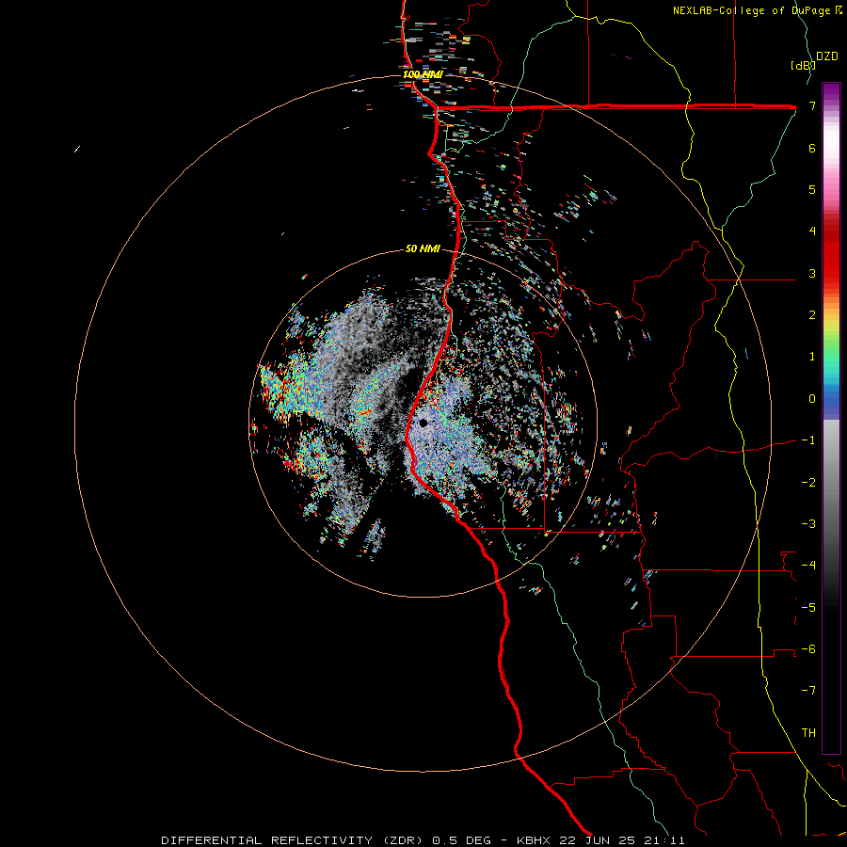Click the -5 value on the color scale
This screenshot has height=847, width=847.
tap(808, 608)
